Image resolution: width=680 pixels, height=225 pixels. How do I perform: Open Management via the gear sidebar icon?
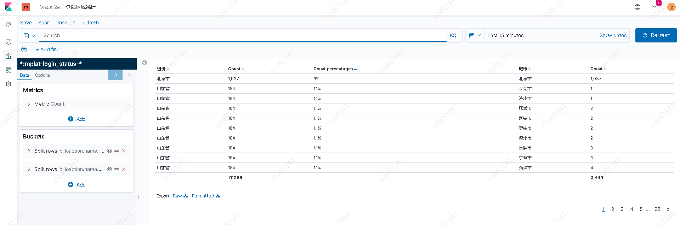(8, 84)
